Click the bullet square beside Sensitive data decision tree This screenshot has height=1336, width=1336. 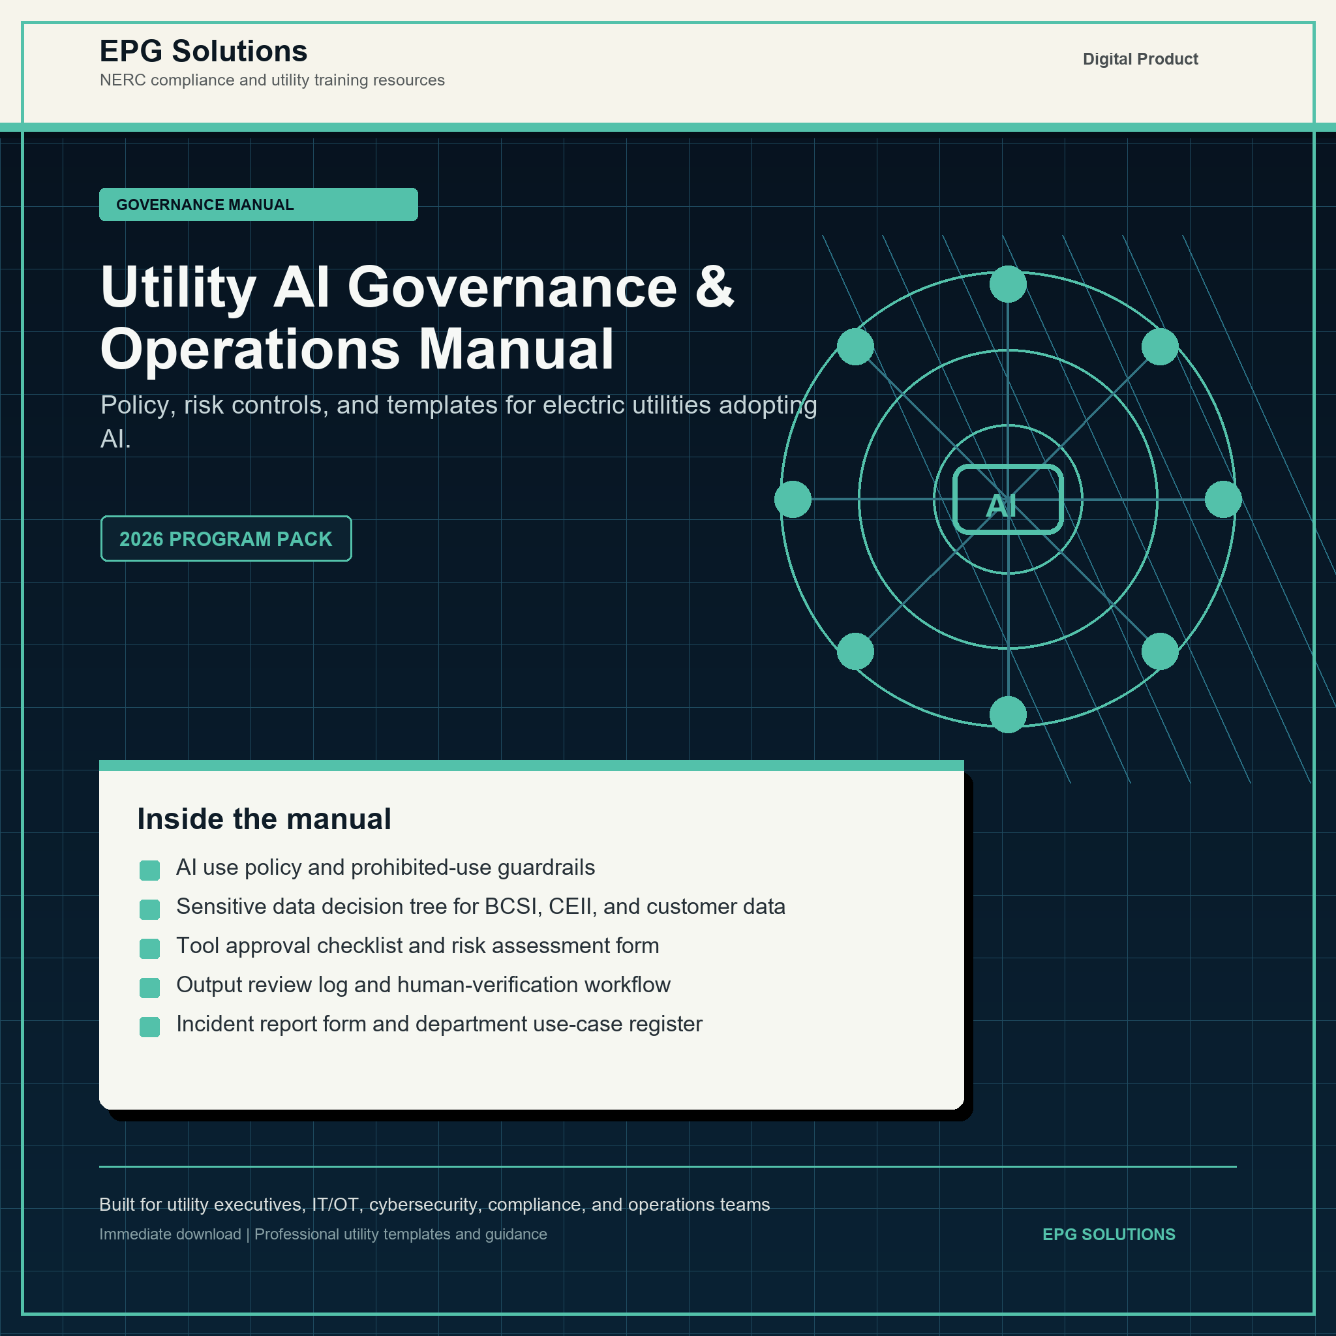pyautogui.click(x=149, y=909)
